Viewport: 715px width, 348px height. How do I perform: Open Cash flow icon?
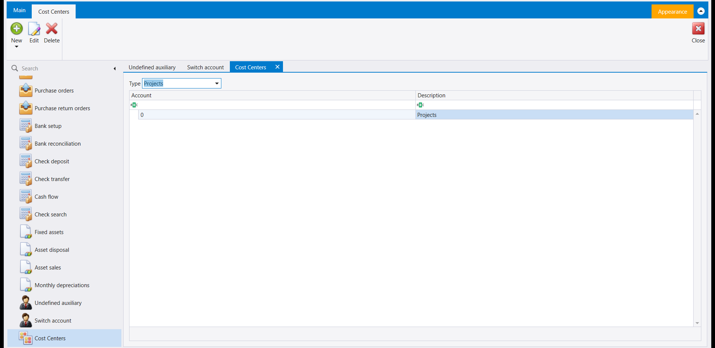click(x=26, y=196)
